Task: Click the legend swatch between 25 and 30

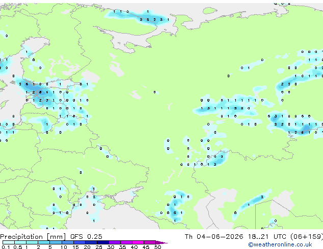Action: coord(103,242)
